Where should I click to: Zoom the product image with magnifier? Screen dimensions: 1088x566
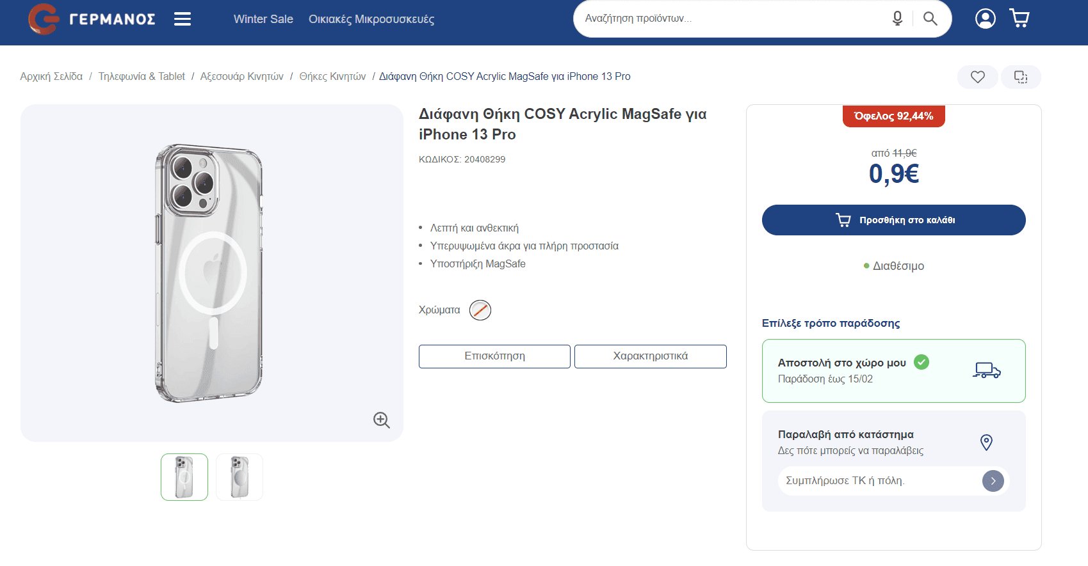[382, 420]
